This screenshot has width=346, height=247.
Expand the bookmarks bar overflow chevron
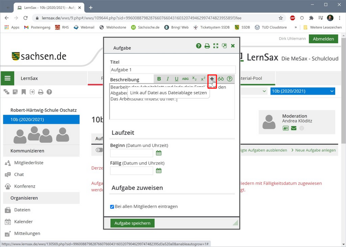296,27
